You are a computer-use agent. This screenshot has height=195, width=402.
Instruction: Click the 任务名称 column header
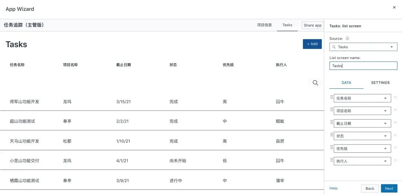click(17, 65)
